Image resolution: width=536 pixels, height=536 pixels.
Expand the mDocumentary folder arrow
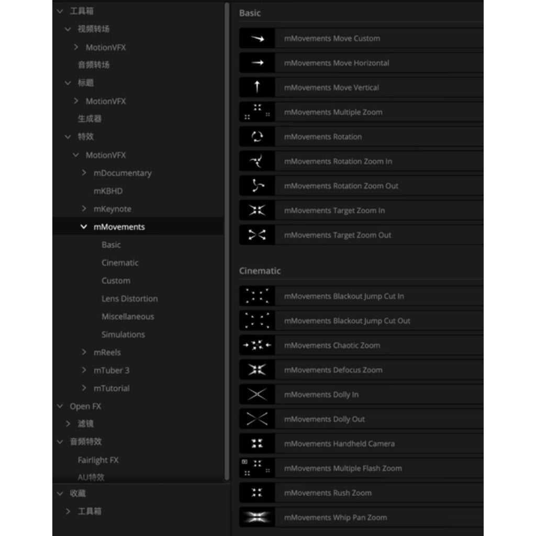click(84, 173)
